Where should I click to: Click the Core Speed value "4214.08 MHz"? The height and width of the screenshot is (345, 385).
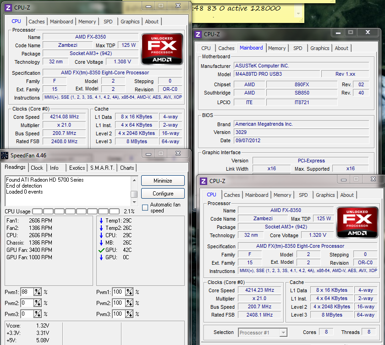pos(64,117)
